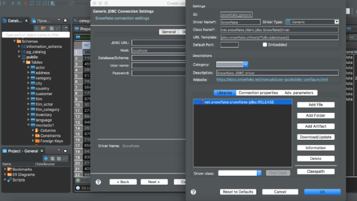357x201 pixels.
Task: Click the orange new folder icon in navigator
Action: click(x=44, y=28)
